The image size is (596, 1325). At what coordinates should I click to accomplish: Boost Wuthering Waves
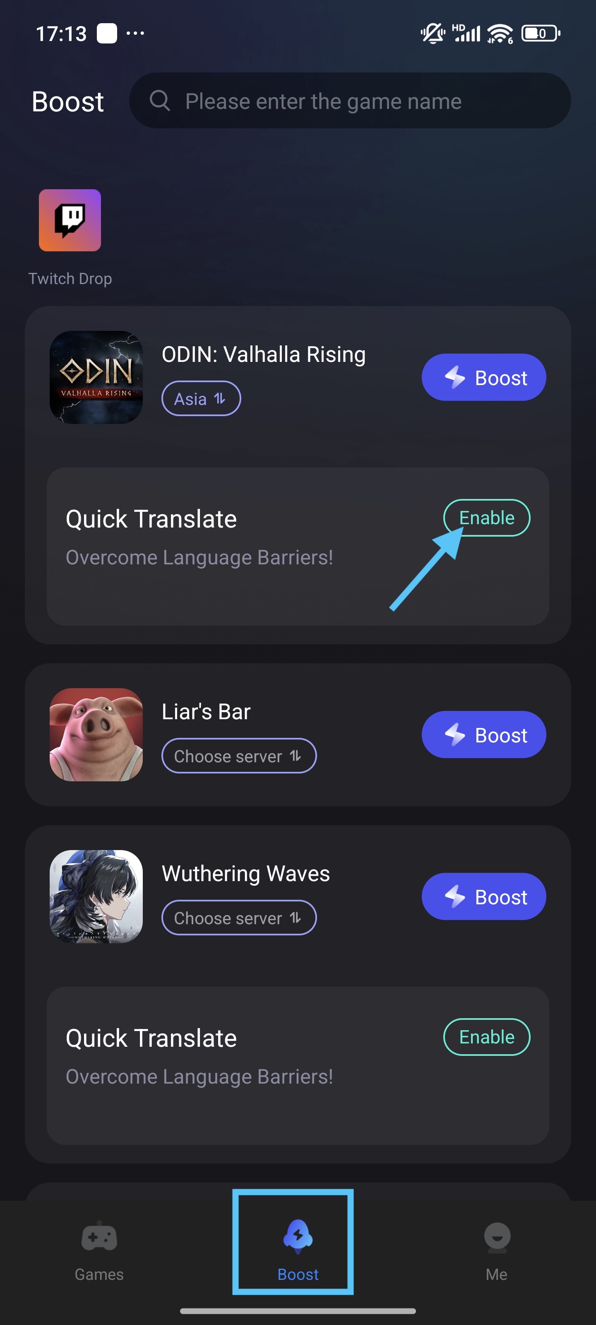click(x=484, y=896)
